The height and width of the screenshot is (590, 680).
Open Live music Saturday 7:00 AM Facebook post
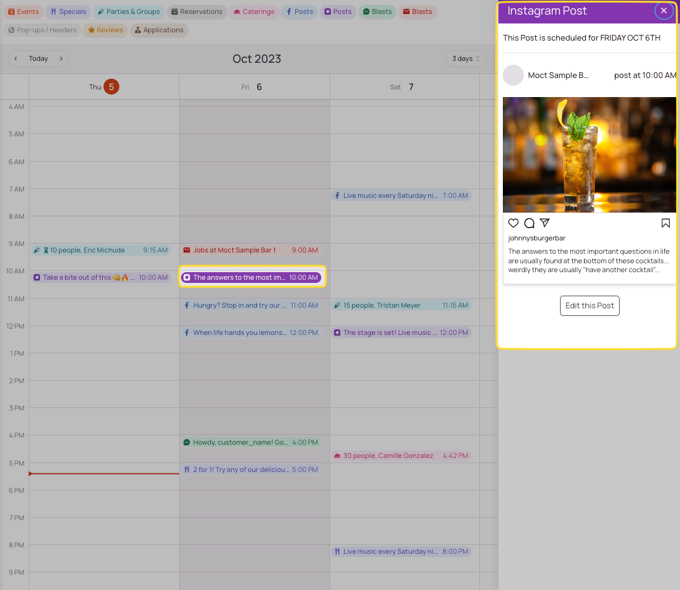(x=401, y=195)
